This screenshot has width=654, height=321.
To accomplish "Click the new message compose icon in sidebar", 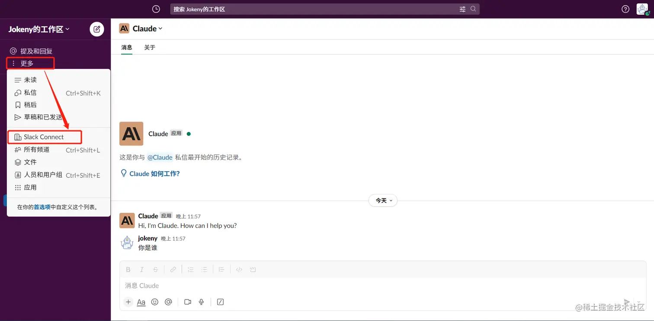I will coord(96,29).
